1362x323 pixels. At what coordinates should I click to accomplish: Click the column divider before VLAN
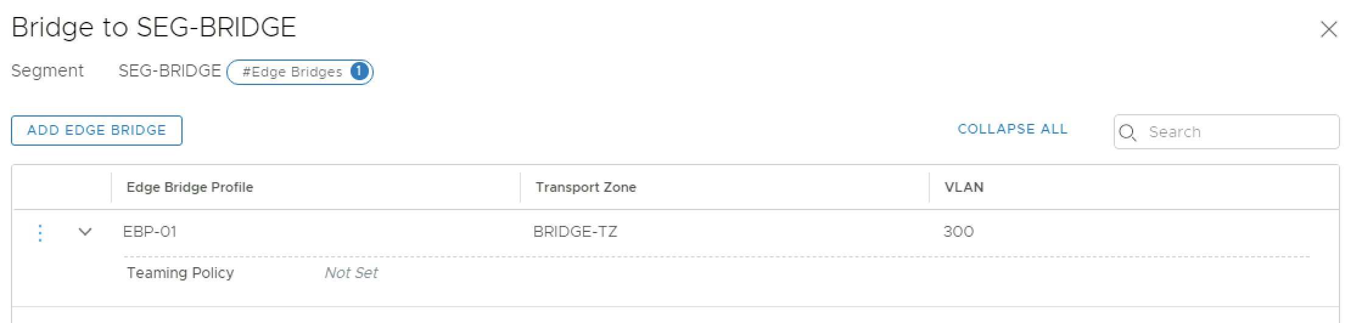929,187
